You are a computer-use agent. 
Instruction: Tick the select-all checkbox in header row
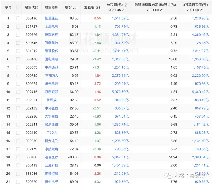pyautogui.click(x=18, y=7)
